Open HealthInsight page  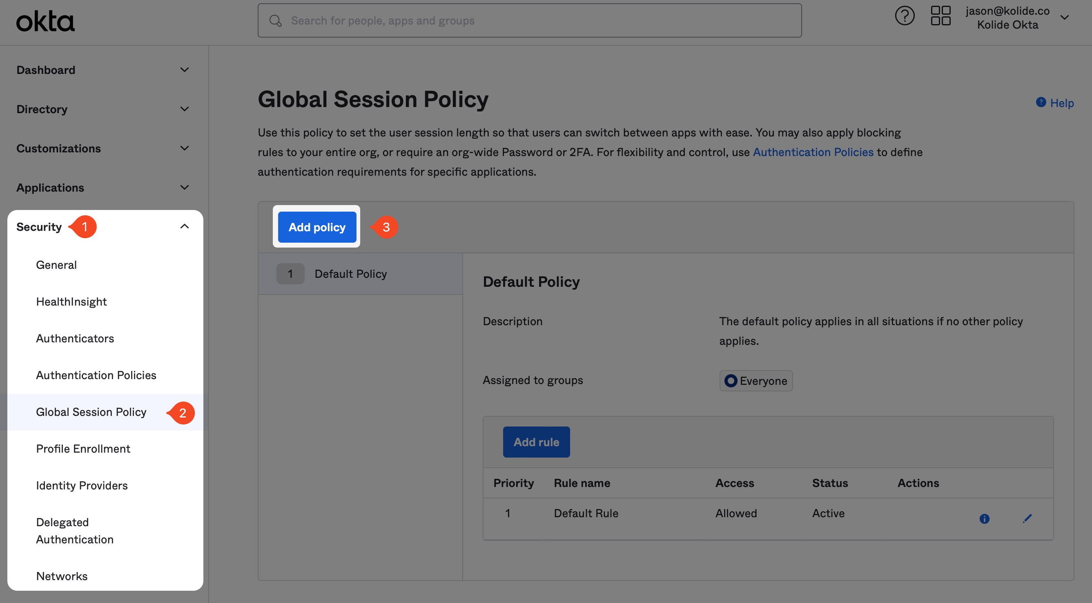coord(71,301)
